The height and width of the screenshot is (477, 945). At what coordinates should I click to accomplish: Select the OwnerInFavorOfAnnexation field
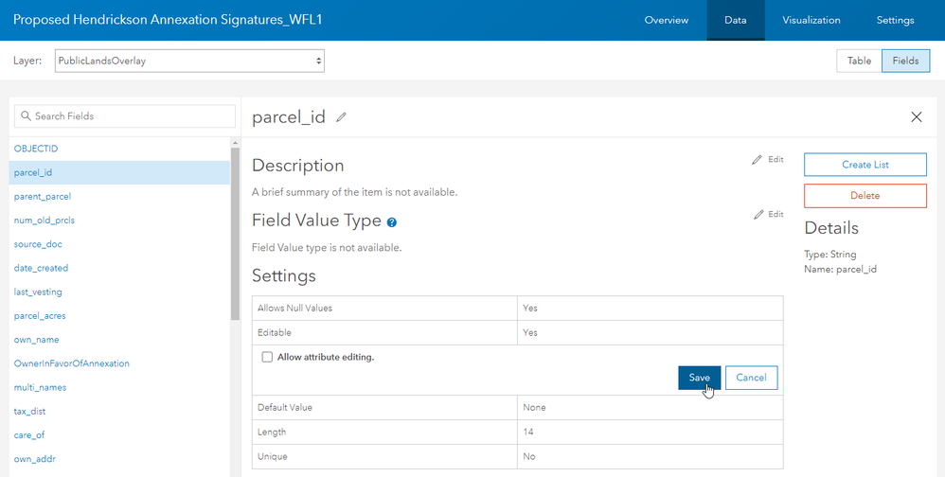click(x=72, y=363)
